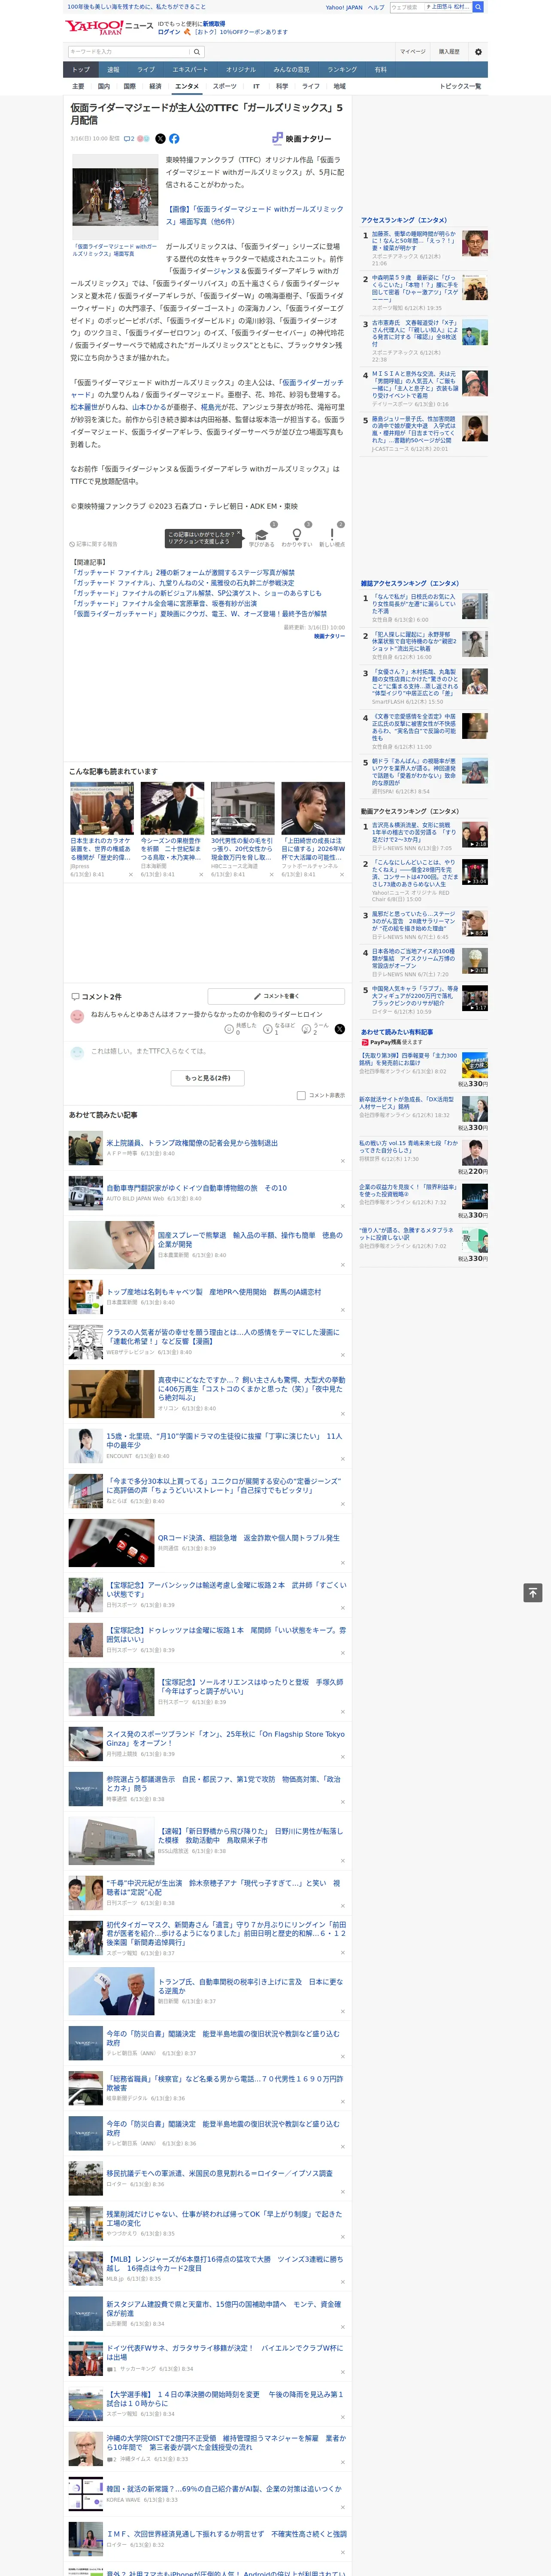Screen dimensions: 551x2576
Task: Click the blue web search button icon
Action: [x=478, y=7]
